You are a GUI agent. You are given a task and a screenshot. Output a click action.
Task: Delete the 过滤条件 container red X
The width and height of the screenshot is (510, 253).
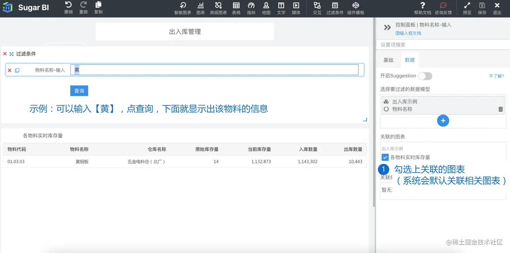5,54
